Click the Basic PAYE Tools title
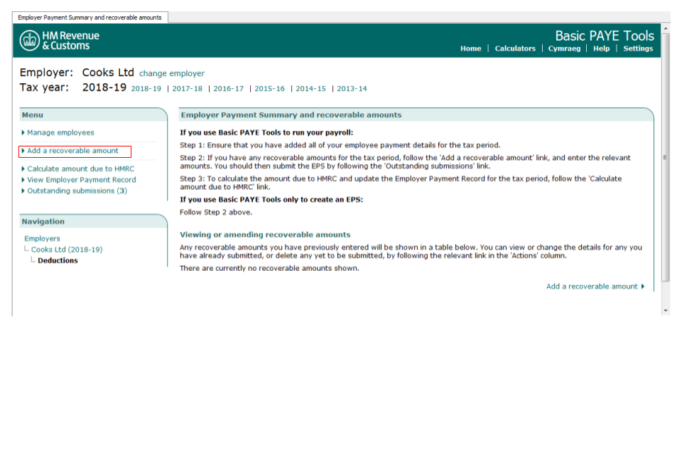 [605, 36]
